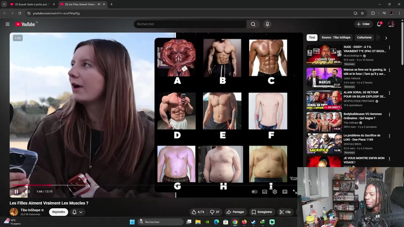Select the Culturisme chip

point(364,38)
